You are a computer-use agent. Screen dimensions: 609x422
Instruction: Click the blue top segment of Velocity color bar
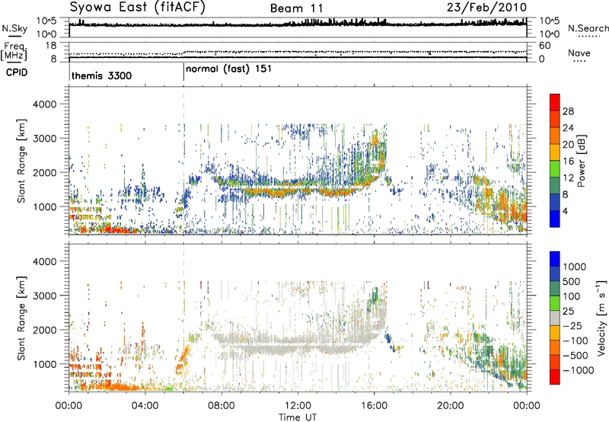[555, 259]
